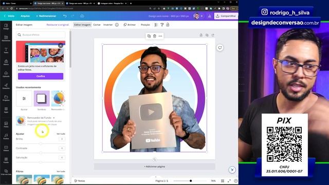Click Animar in the image toolbar
This screenshot has height=185, width=329.
[x=130, y=25]
